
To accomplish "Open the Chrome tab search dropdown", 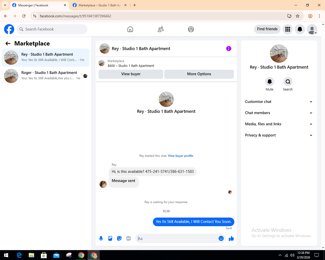I will [5, 5].
